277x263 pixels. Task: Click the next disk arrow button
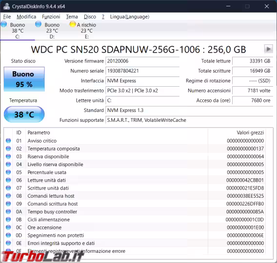coord(268,49)
